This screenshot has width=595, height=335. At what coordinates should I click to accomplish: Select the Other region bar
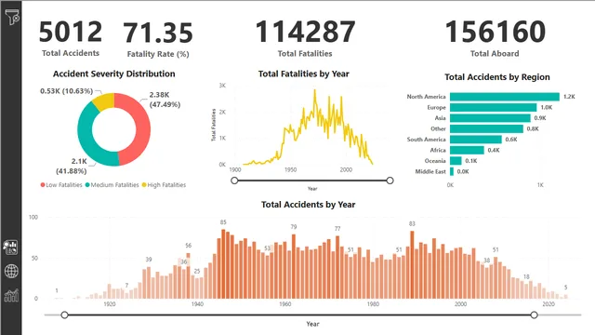point(486,128)
